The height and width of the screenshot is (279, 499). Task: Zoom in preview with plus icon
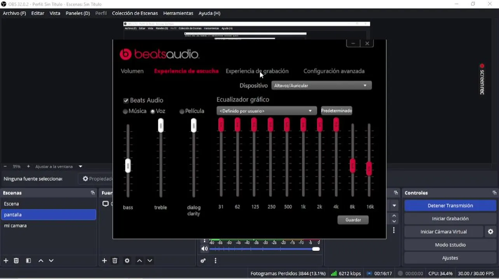(28, 167)
